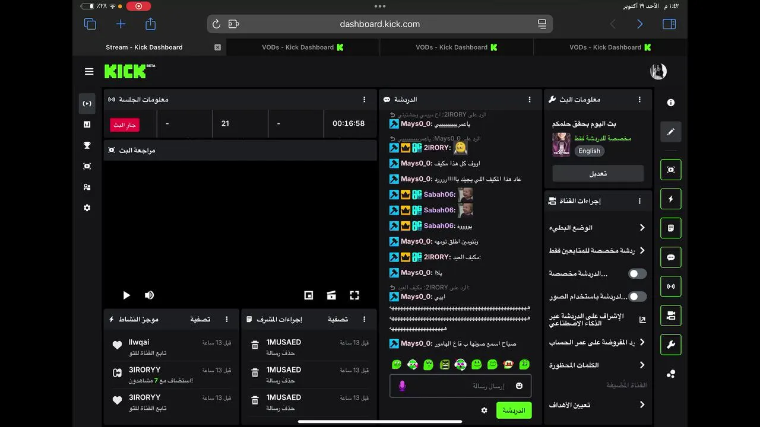Toggle the stream info wrench widget icon

point(671,345)
